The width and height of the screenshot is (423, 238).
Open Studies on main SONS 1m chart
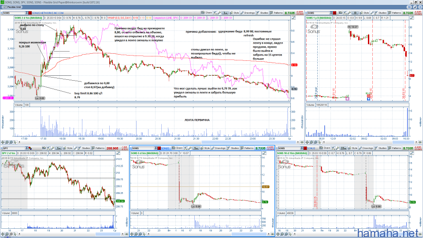point(263,13)
